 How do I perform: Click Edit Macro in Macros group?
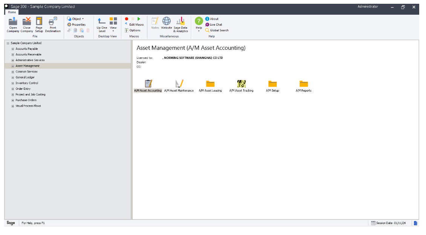pyautogui.click(x=134, y=25)
